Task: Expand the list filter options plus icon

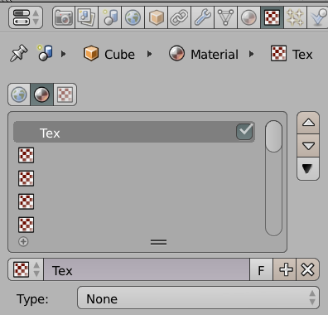Action: [23, 241]
